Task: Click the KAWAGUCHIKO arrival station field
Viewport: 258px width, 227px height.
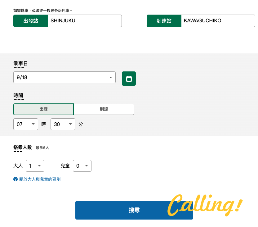Action: coord(218,21)
